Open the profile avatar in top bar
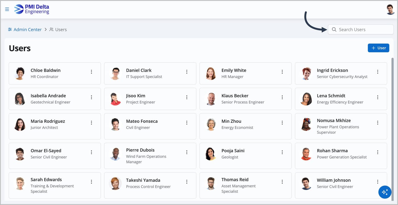 tap(390, 9)
